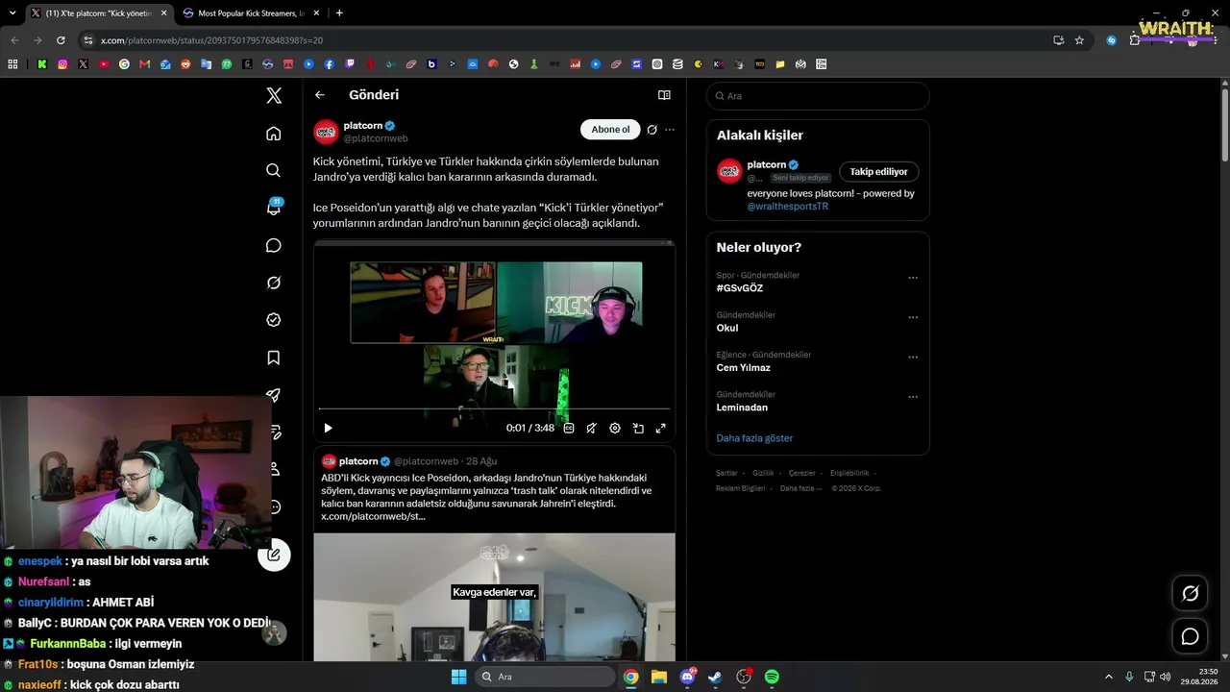This screenshot has width=1230, height=692.
Task: Open Discord from the taskbar
Action: 687,677
